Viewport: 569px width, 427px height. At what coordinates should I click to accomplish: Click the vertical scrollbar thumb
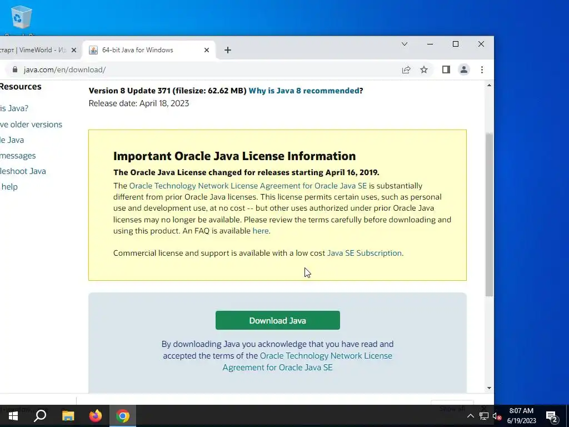[x=489, y=214]
